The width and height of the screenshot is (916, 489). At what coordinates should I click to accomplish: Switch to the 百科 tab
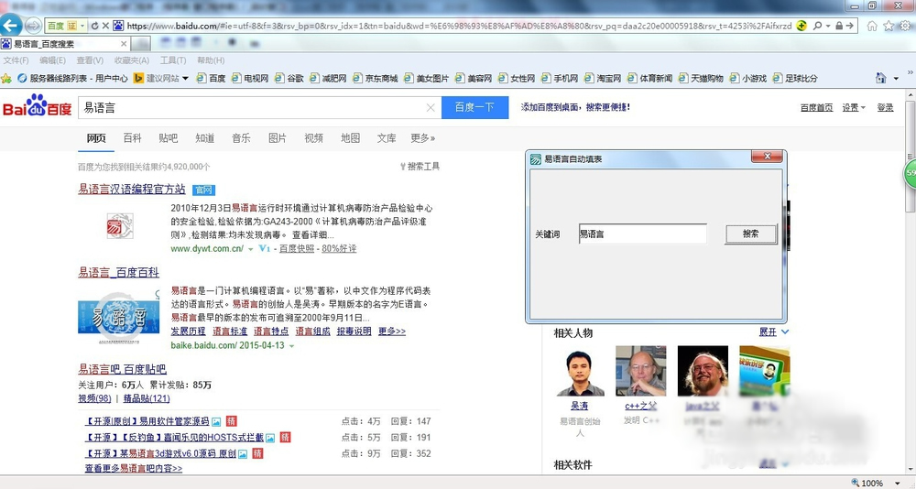tap(132, 138)
